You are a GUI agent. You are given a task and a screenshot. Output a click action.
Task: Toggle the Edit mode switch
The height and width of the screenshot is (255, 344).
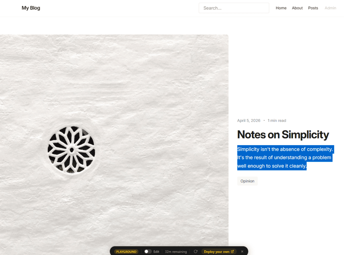(x=148, y=252)
